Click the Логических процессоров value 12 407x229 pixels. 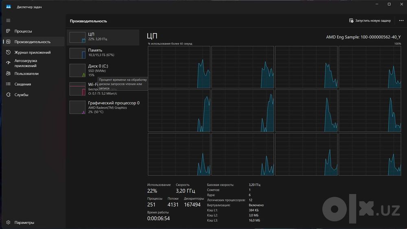pos(250,200)
